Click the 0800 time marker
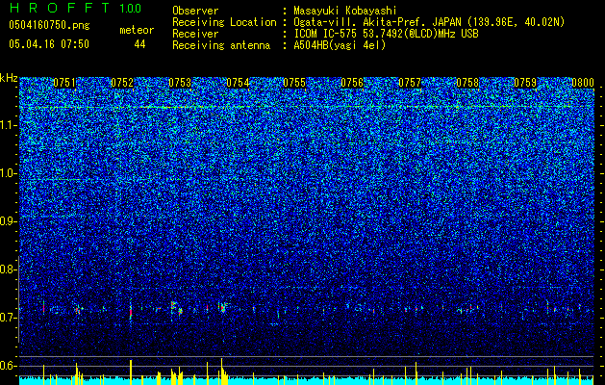 pyautogui.click(x=582, y=83)
